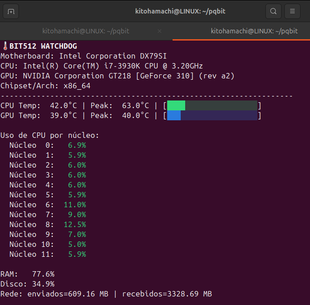Viewport: 310px width, 305px height.
Task: Click the Núcleo 5 usage line
Action: (48, 195)
